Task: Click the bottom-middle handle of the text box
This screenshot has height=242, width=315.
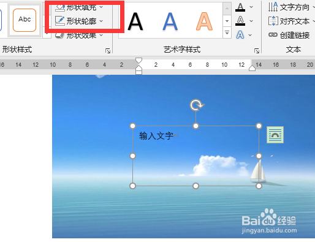Action: [195, 186]
